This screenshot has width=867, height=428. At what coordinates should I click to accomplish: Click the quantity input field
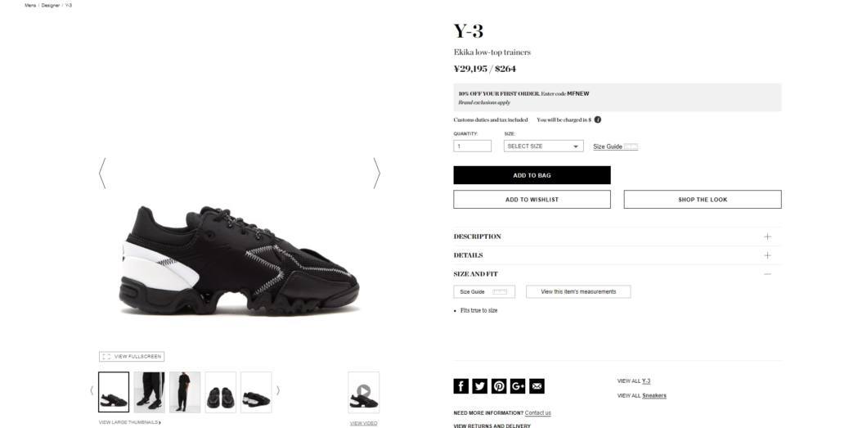(472, 146)
